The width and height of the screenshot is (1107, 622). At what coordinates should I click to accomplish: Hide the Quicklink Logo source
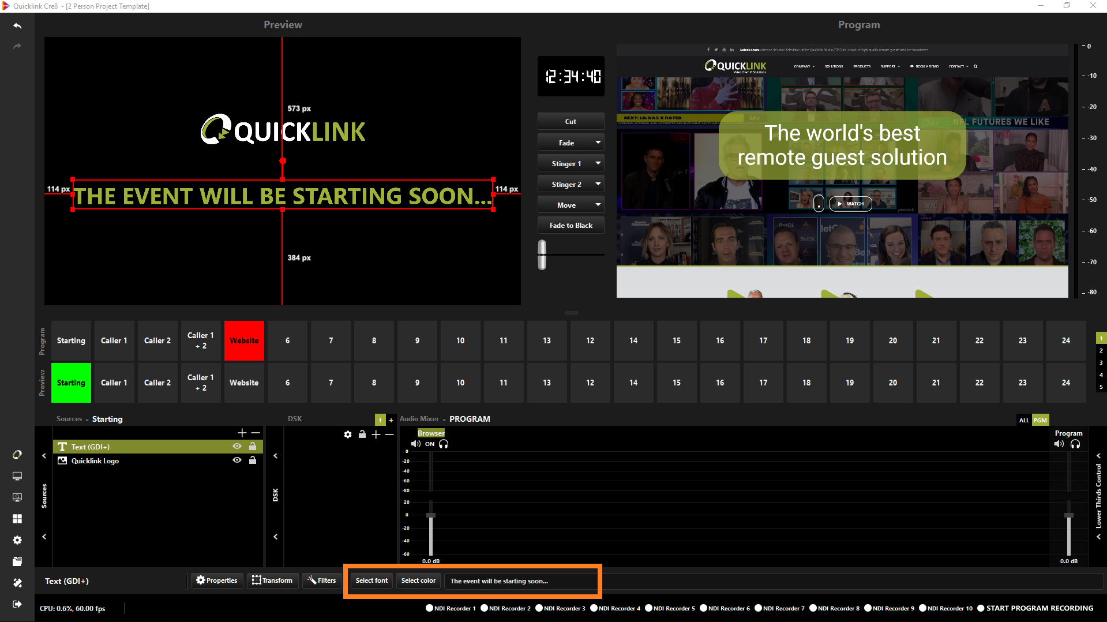(237, 460)
